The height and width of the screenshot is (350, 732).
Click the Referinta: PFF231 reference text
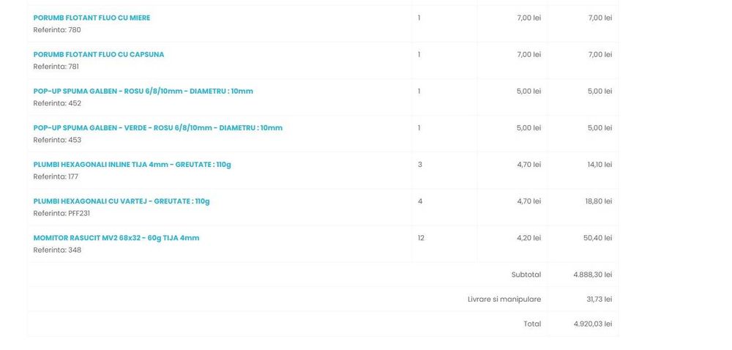[62, 213]
